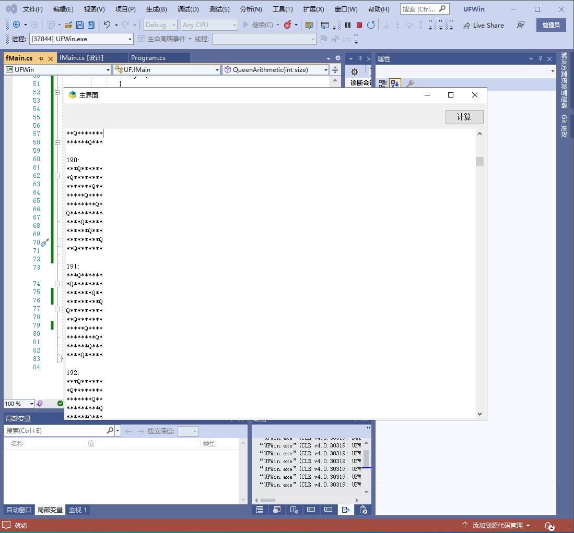The height and width of the screenshot is (533, 574).
Task: Open the 100 % zoom dropdown
Action: click(x=19, y=404)
